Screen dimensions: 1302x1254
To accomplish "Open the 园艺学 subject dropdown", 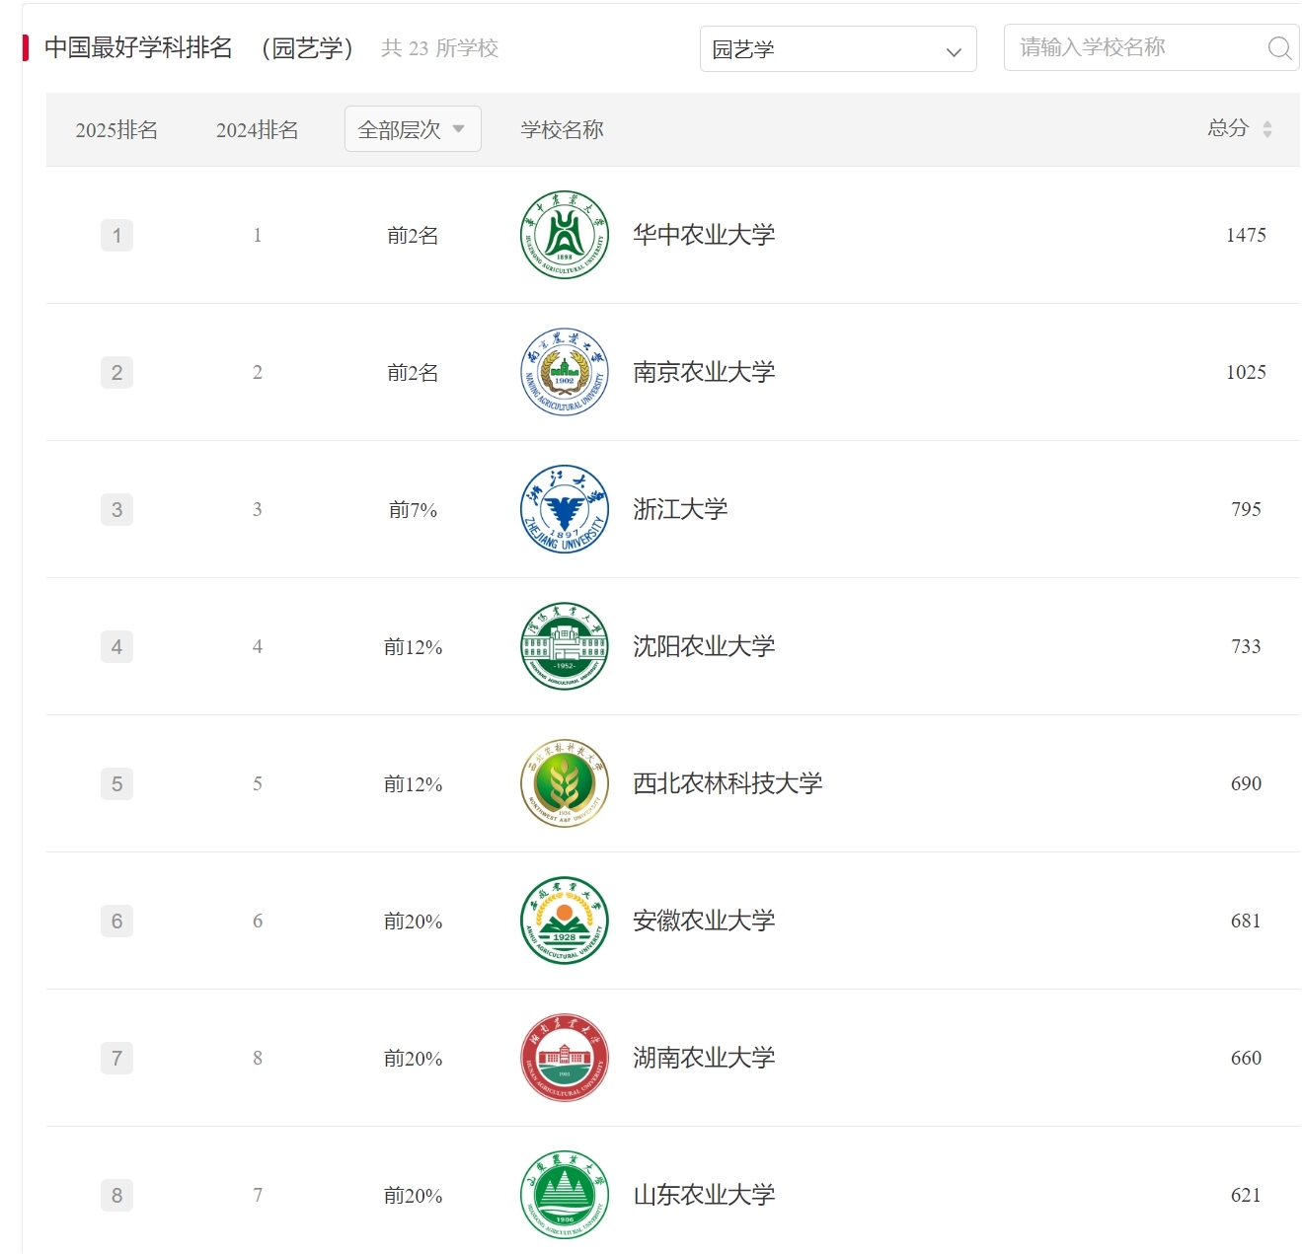I will (x=837, y=49).
